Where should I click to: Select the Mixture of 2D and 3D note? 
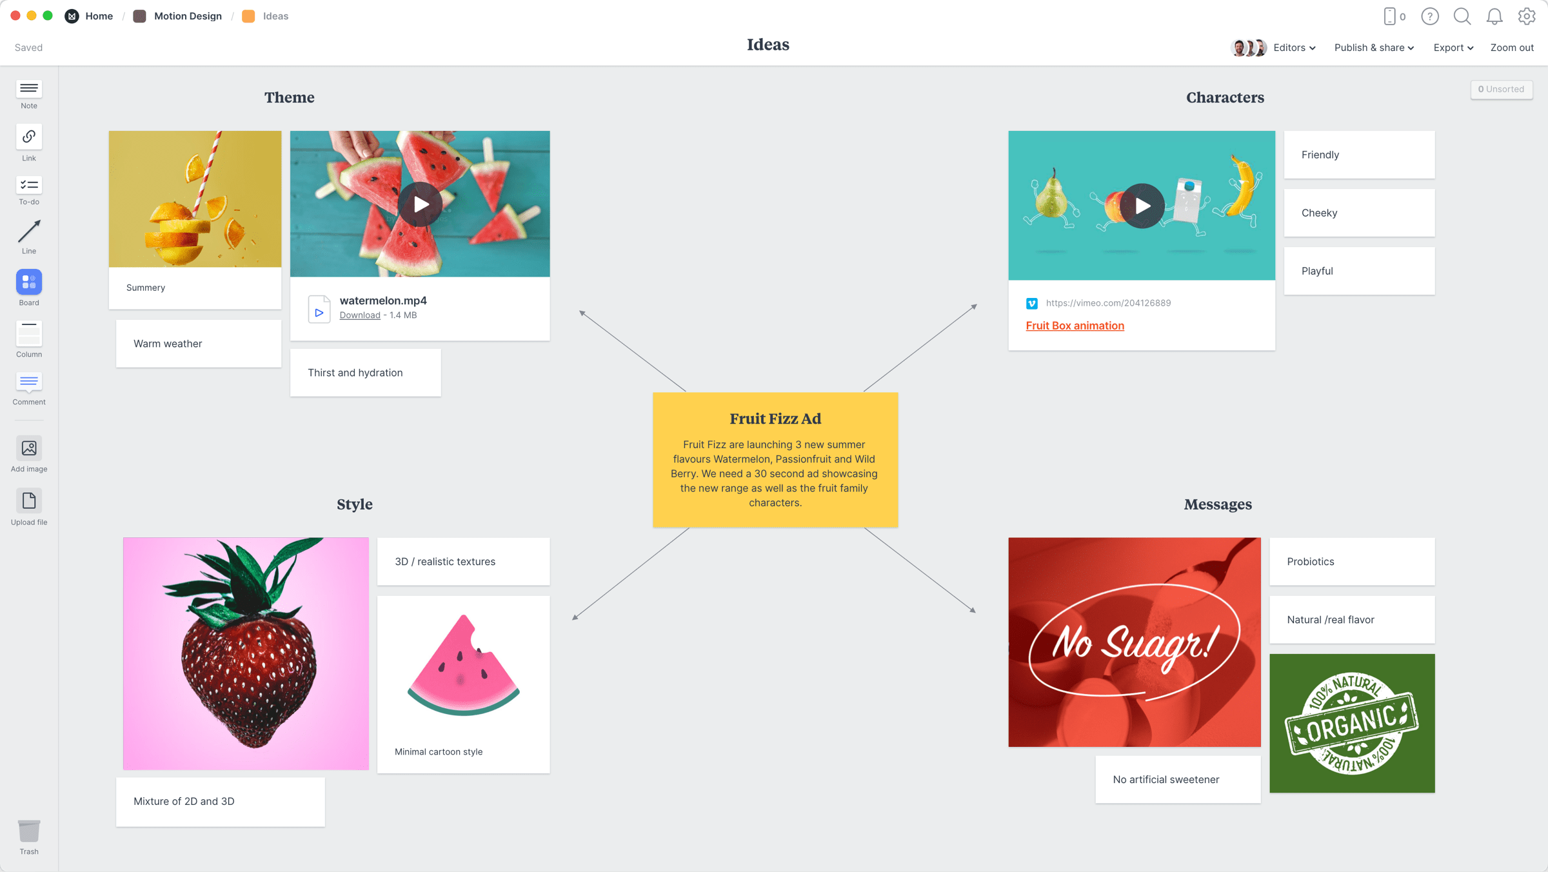tap(221, 802)
